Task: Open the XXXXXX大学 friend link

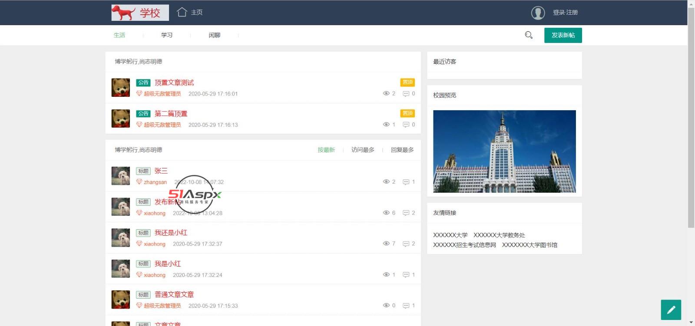Action: pyautogui.click(x=450, y=235)
